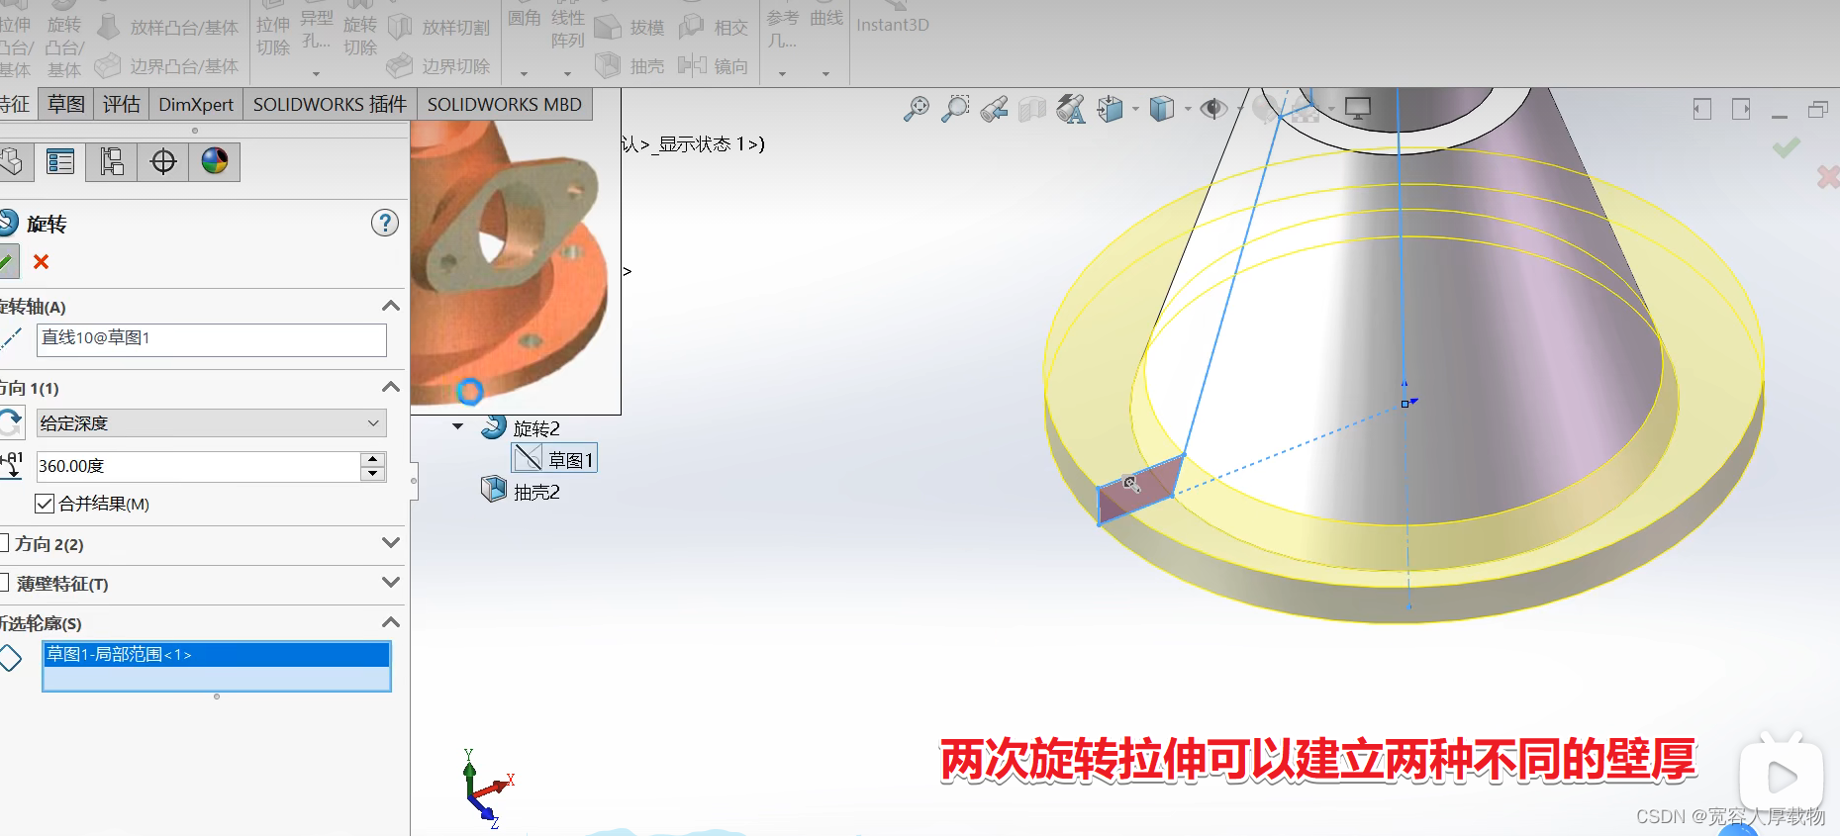Collapse the 所选轮廓(S) section
This screenshot has width=1840, height=836.
[x=391, y=622]
